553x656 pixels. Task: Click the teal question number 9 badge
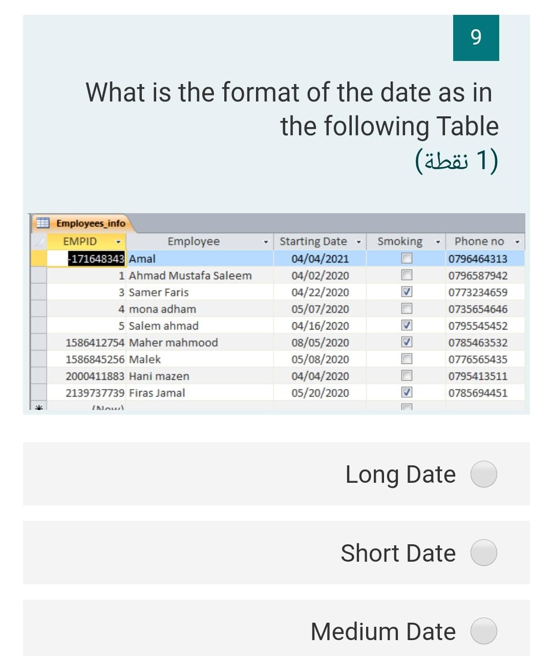point(475,37)
